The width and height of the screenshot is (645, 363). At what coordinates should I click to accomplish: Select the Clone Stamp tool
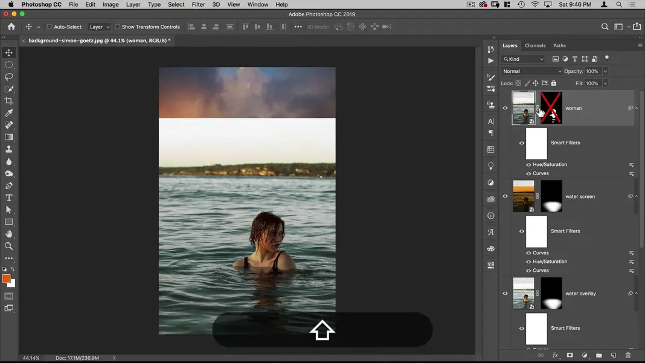8,149
